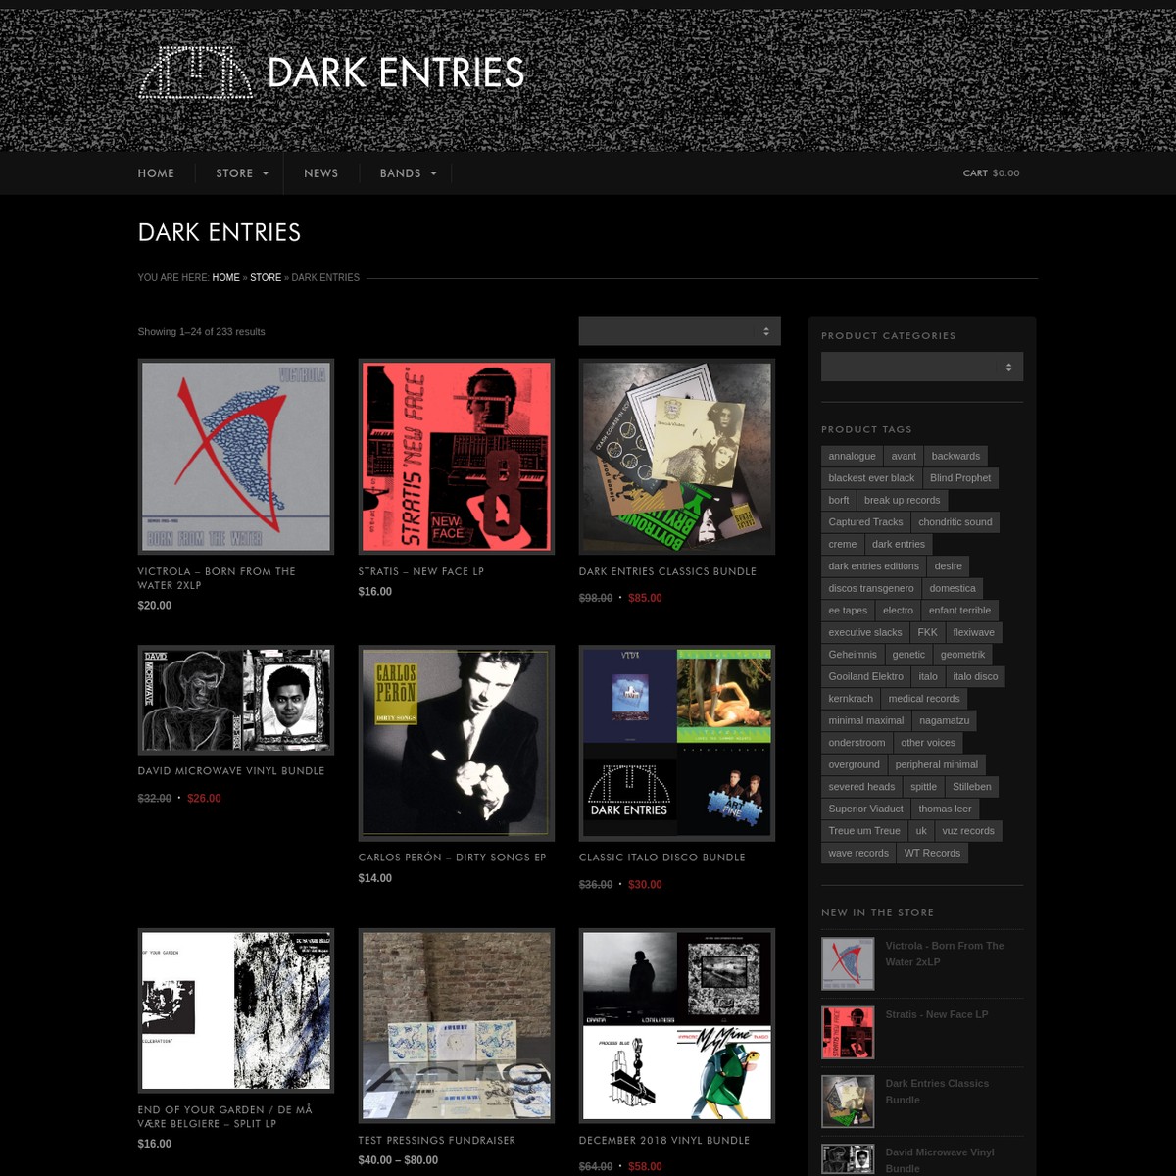Select the minimal maximal tag

pyautogui.click(x=866, y=720)
